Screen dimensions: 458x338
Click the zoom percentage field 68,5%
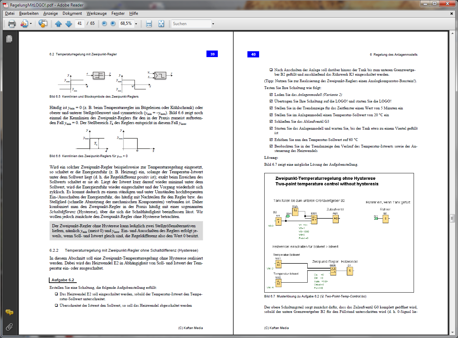tap(126, 23)
